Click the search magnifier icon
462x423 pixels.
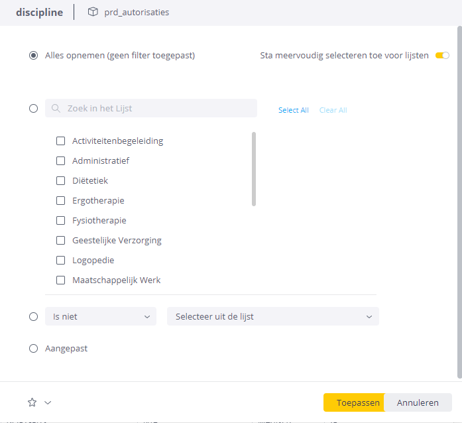coord(56,108)
